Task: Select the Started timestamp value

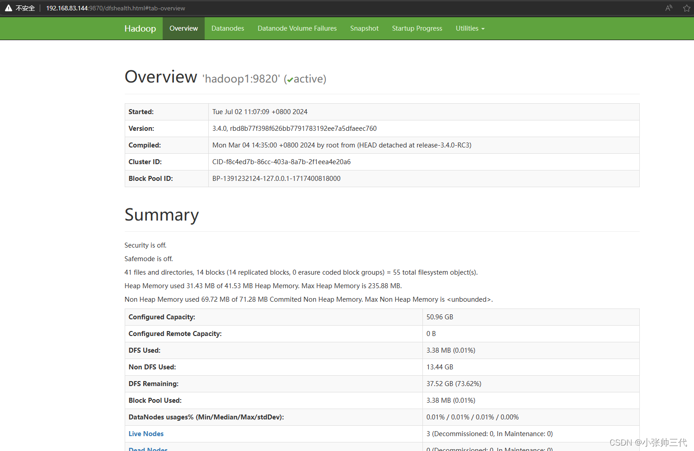Action: pos(260,112)
